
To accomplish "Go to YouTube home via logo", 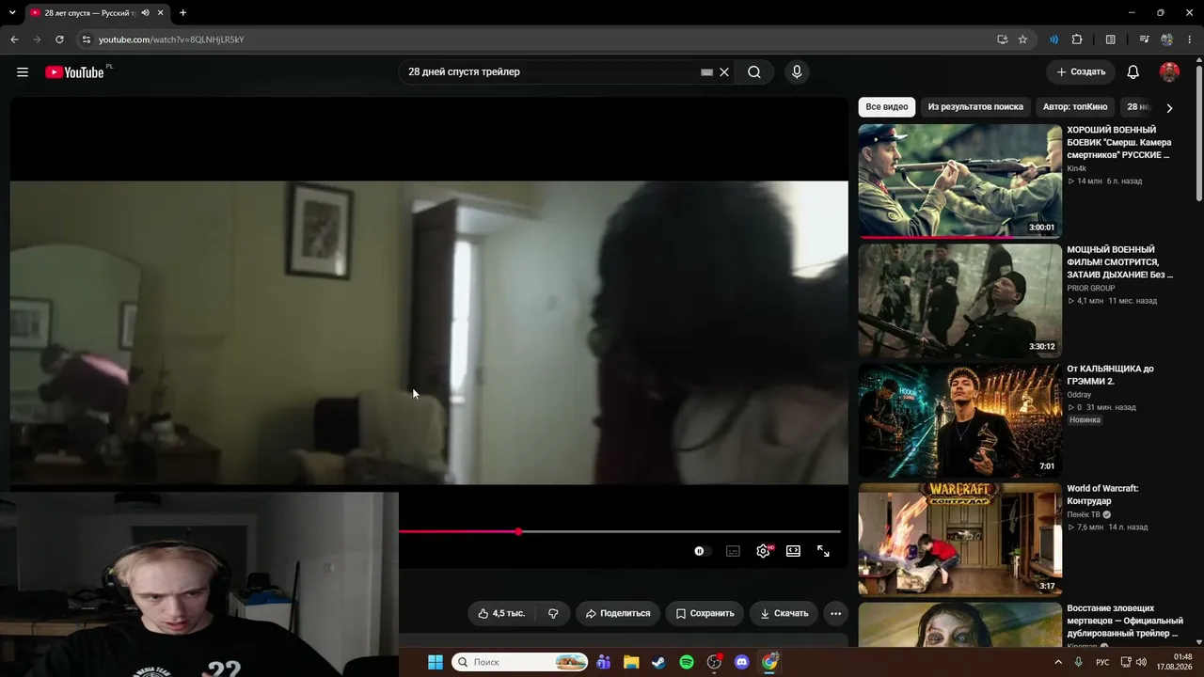I will click(74, 72).
